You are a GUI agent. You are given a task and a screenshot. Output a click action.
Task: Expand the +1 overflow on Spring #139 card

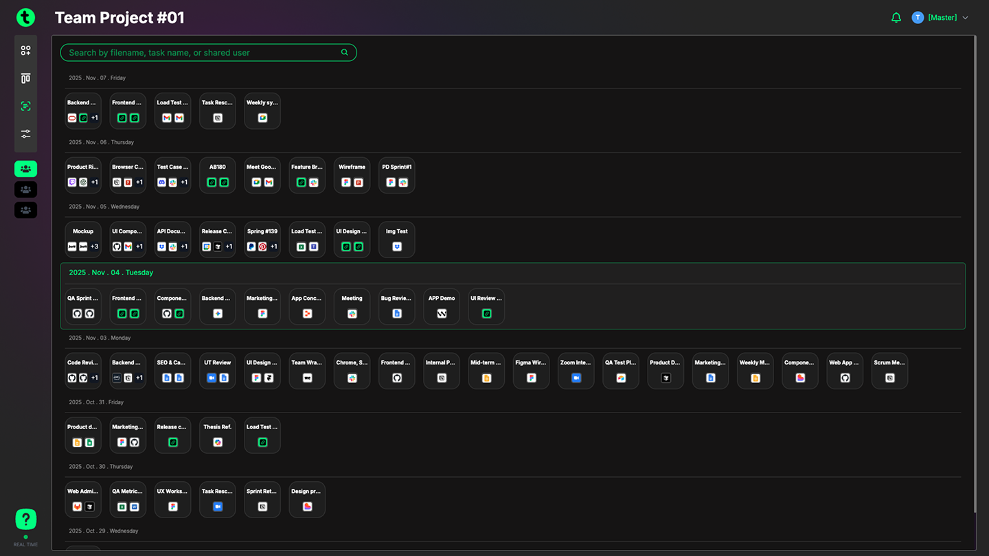pyautogui.click(x=274, y=246)
